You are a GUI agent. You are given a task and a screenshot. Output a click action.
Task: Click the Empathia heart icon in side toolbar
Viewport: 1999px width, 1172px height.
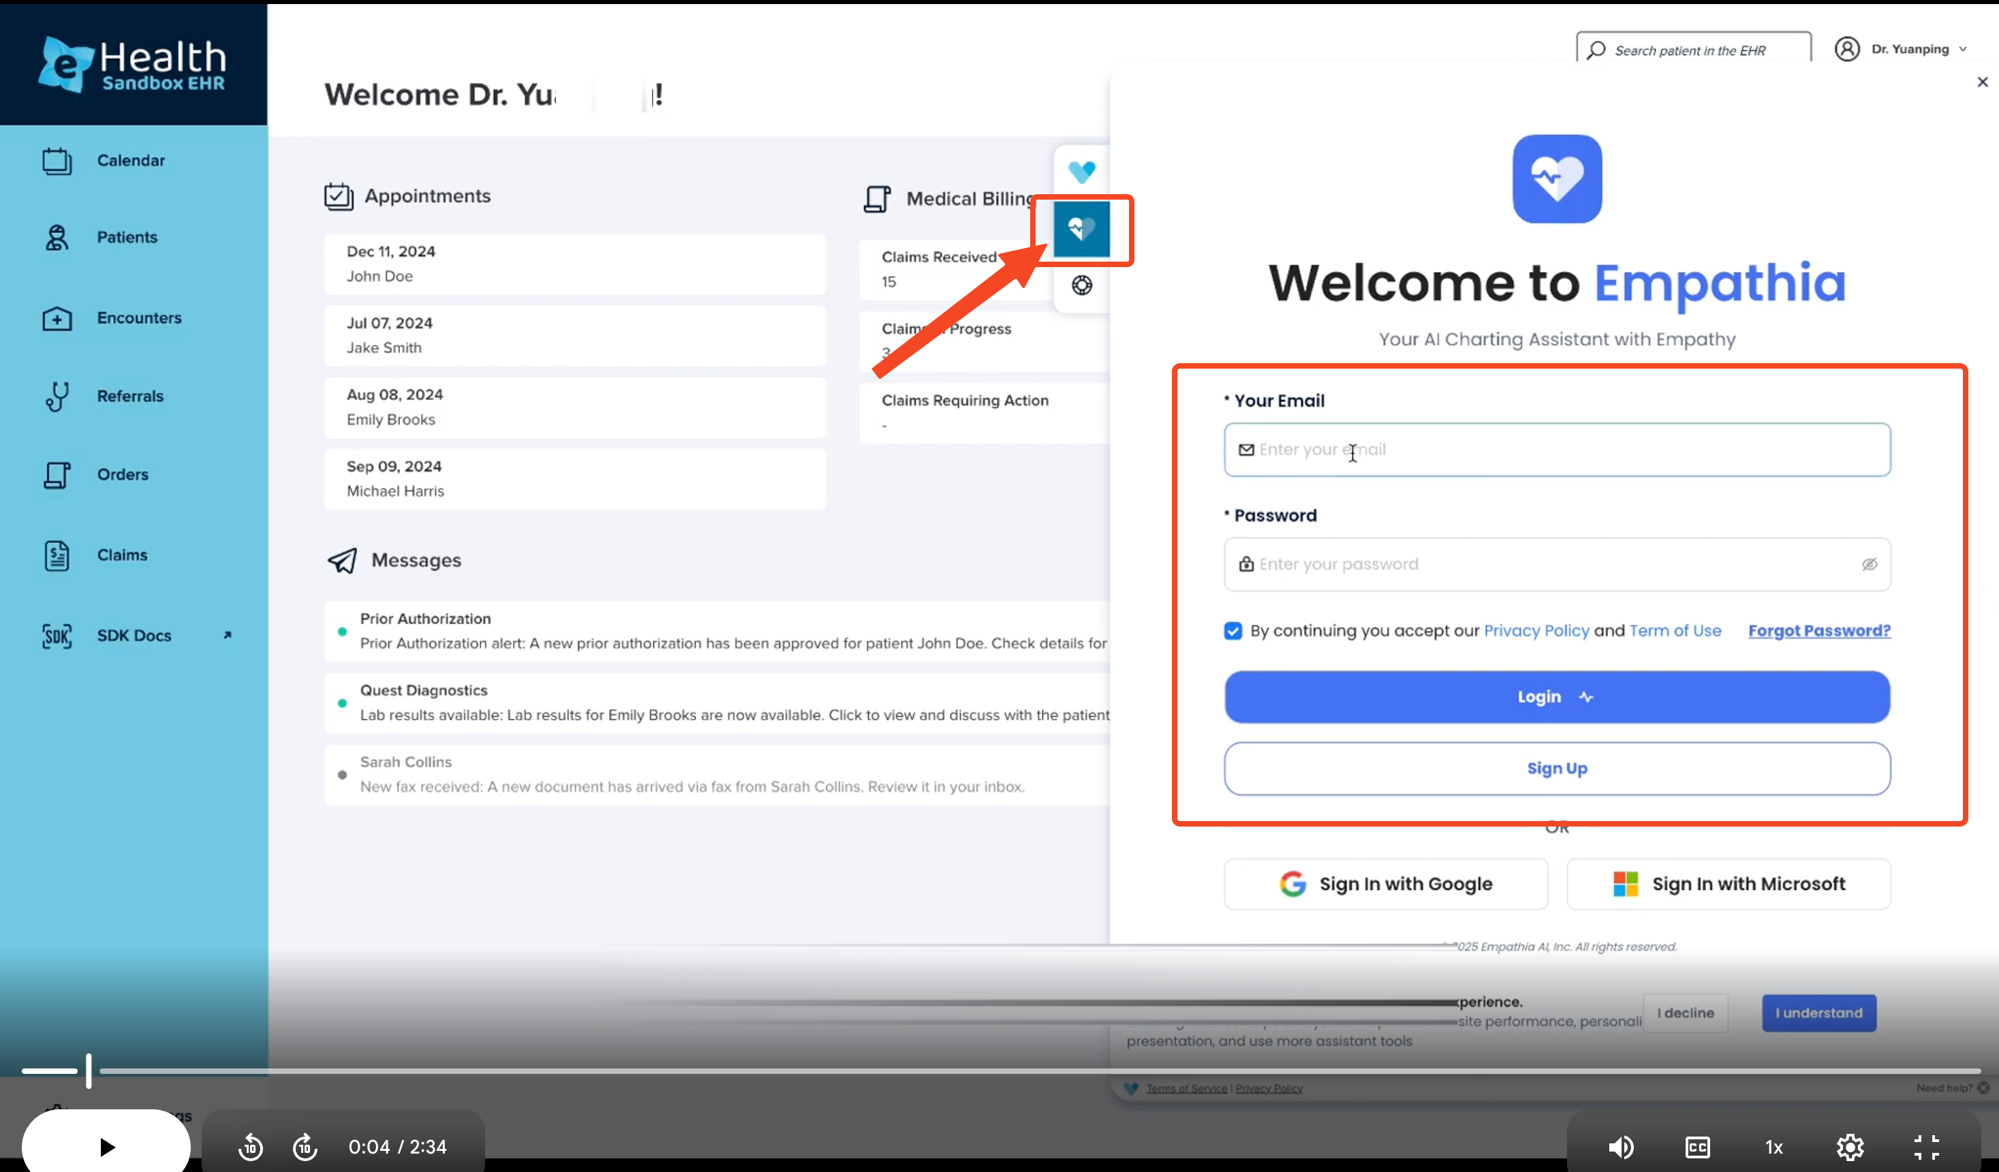coord(1082,230)
